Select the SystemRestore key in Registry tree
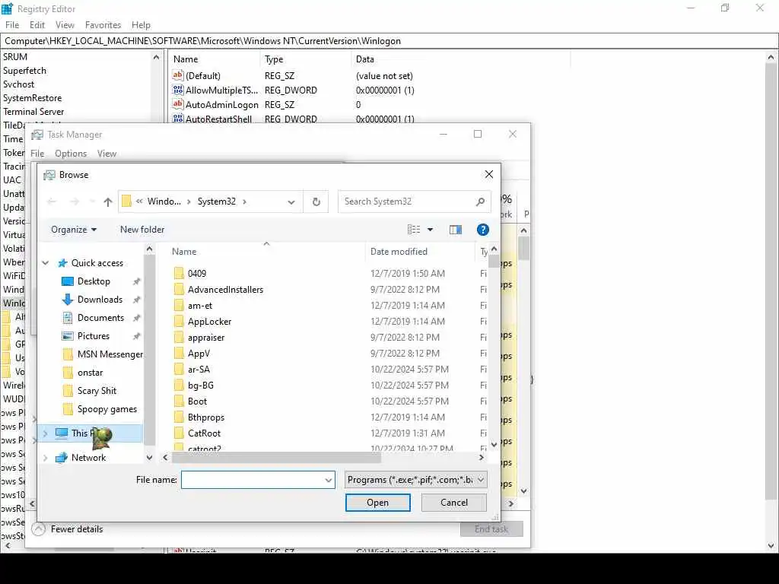This screenshot has width=779, height=584. (32, 98)
